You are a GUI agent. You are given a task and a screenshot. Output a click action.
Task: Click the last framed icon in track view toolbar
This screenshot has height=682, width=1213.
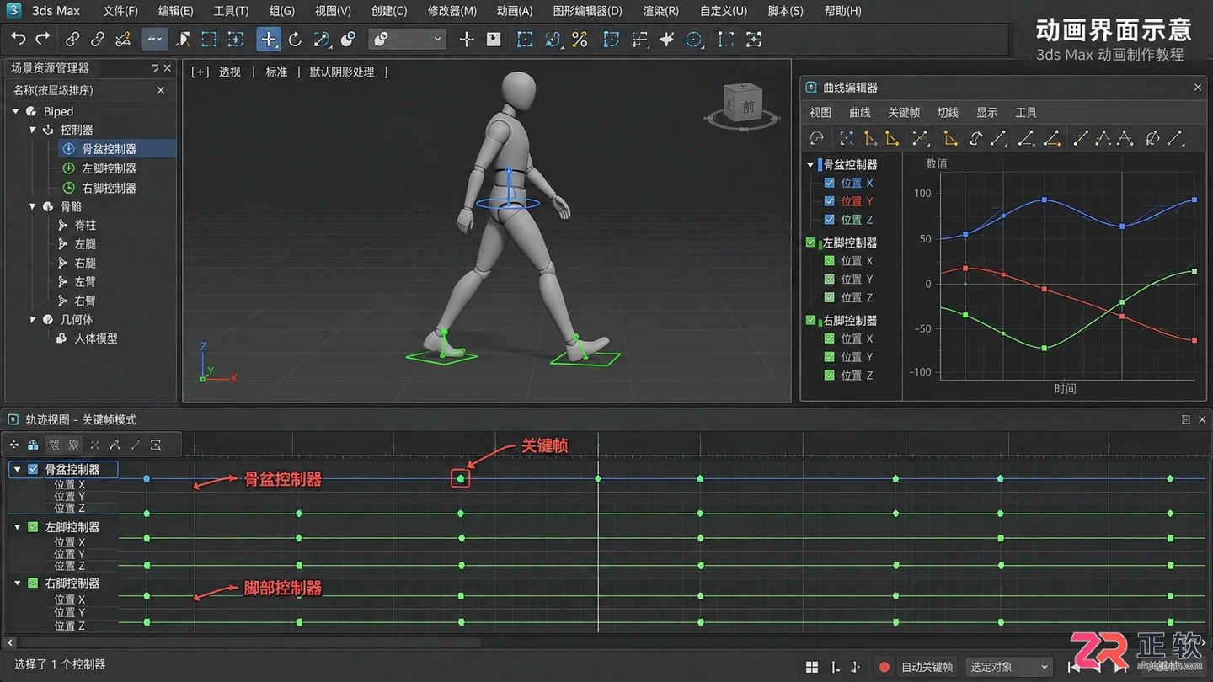tap(156, 445)
